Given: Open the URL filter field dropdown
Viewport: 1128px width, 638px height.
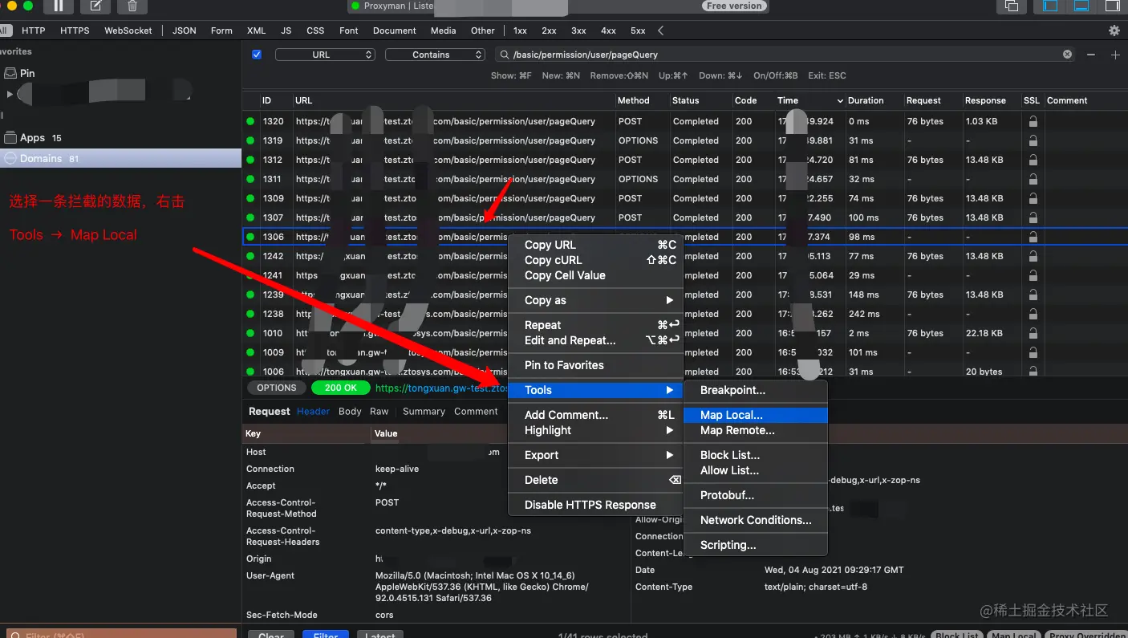Looking at the screenshot, I should pyautogui.click(x=325, y=55).
